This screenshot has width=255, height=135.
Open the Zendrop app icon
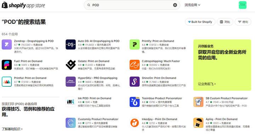pyautogui.click(x=7, y=44)
